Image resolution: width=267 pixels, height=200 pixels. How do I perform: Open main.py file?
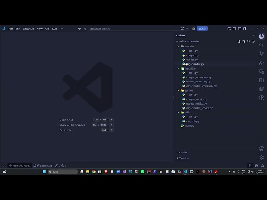(189, 126)
